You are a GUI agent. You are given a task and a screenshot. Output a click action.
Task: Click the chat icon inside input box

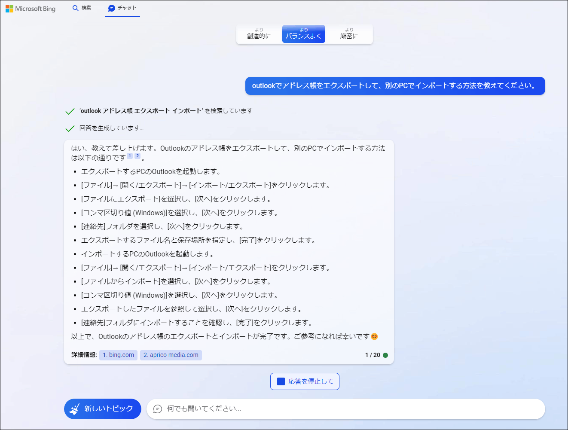(158, 409)
